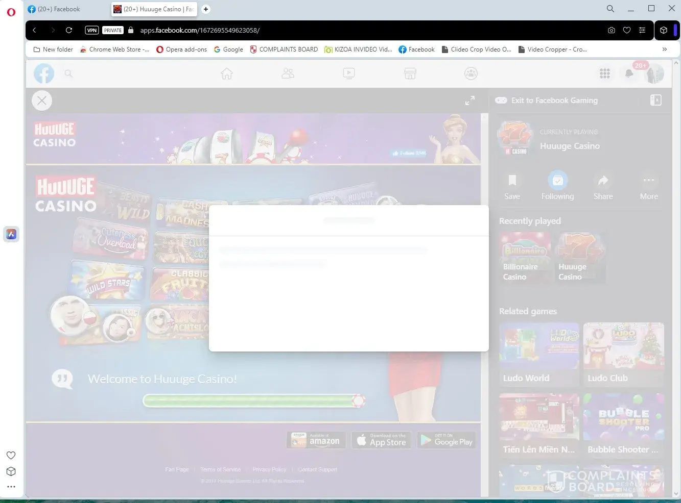
Task: Expand the game to fullscreen
Action: coord(469,101)
